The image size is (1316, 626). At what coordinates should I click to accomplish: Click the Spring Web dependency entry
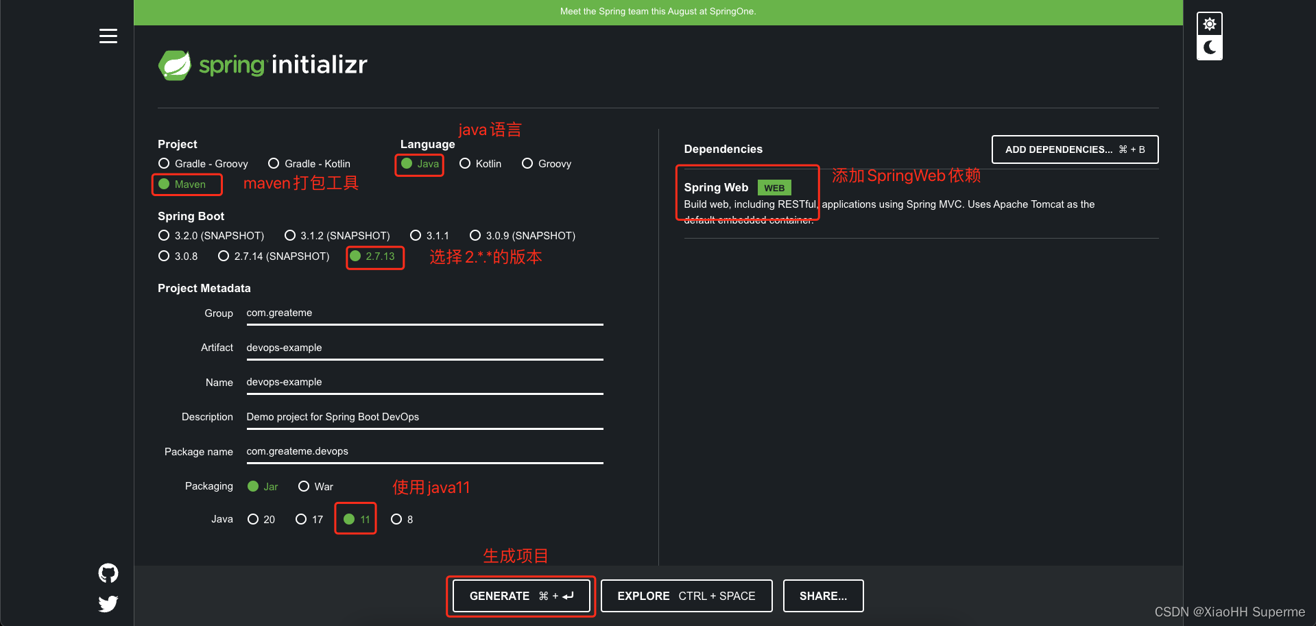point(921,204)
